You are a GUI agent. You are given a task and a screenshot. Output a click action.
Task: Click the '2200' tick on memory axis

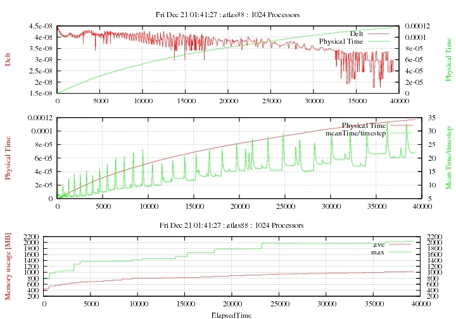point(30,236)
